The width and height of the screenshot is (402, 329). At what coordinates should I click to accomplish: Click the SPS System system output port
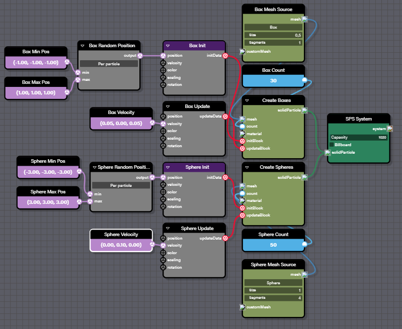[390, 129]
